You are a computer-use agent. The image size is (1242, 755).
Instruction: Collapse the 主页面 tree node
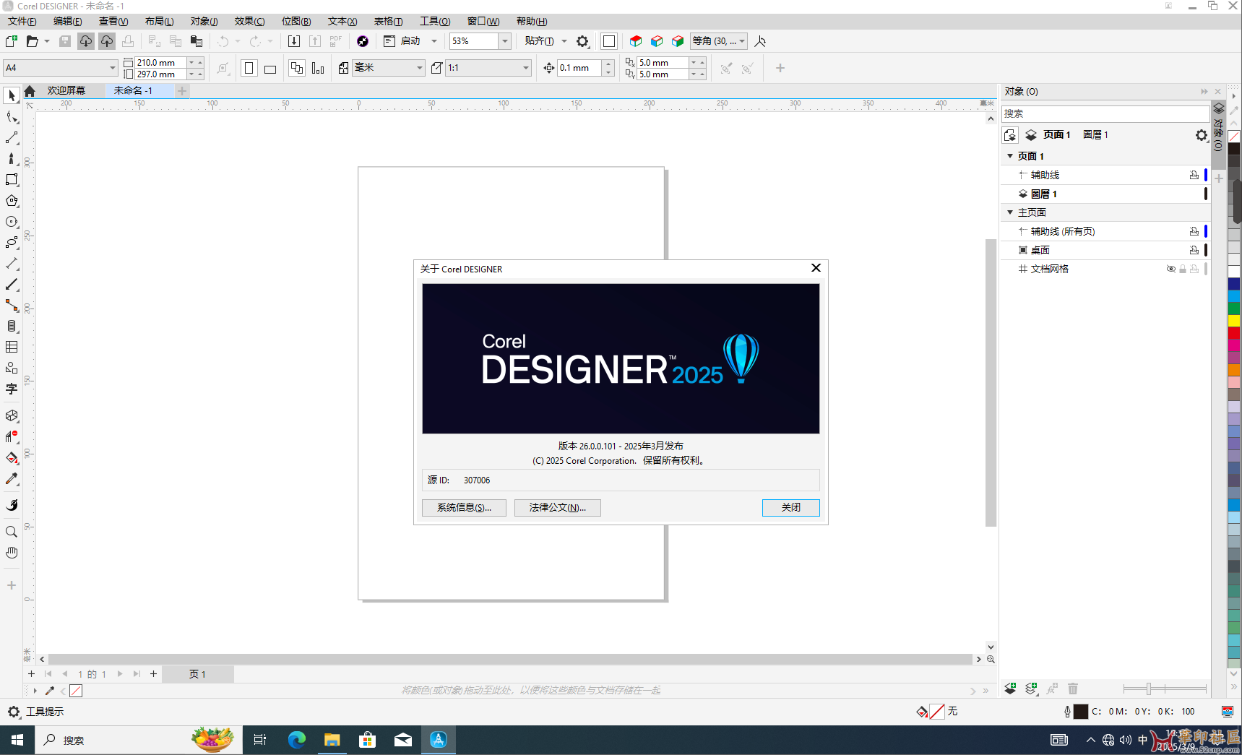[x=1010, y=212]
